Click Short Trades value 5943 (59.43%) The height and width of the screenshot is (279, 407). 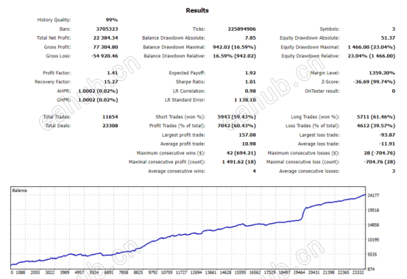(236, 117)
